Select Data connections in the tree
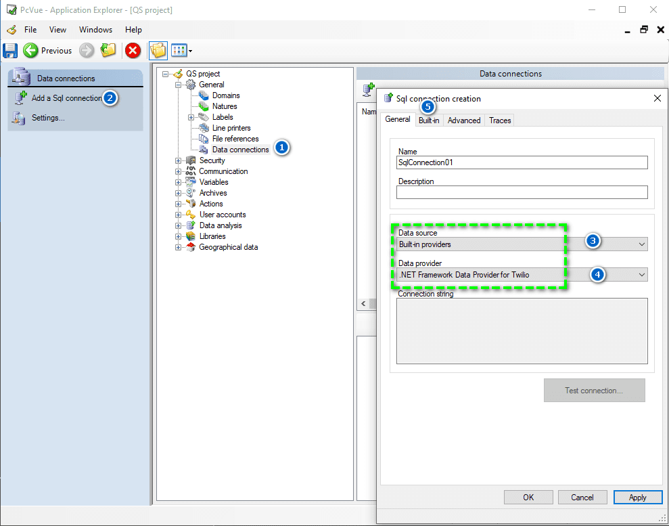The image size is (669, 526). [240, 150]
